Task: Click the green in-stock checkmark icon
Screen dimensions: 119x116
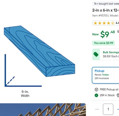Action: pos(96,95)
